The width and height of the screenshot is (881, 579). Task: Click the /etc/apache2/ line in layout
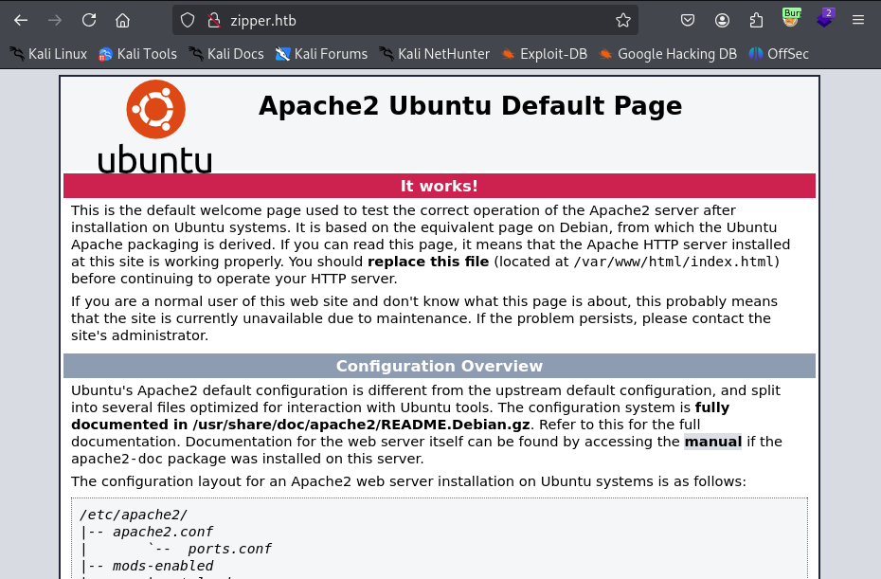134,515
